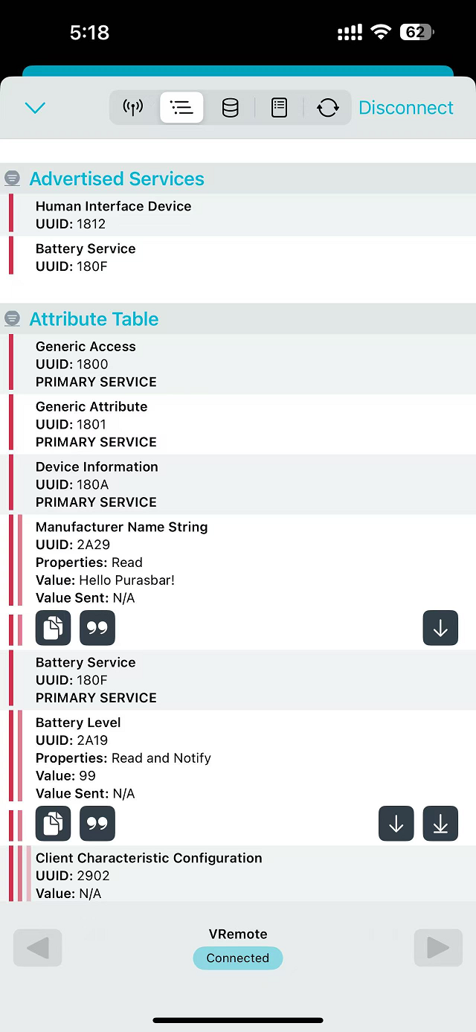This screenshot has width=476, height=1032.
Task: Read Manufacturer Name String with down arrow
Action: pyautogui.click(x=440, y=628)
